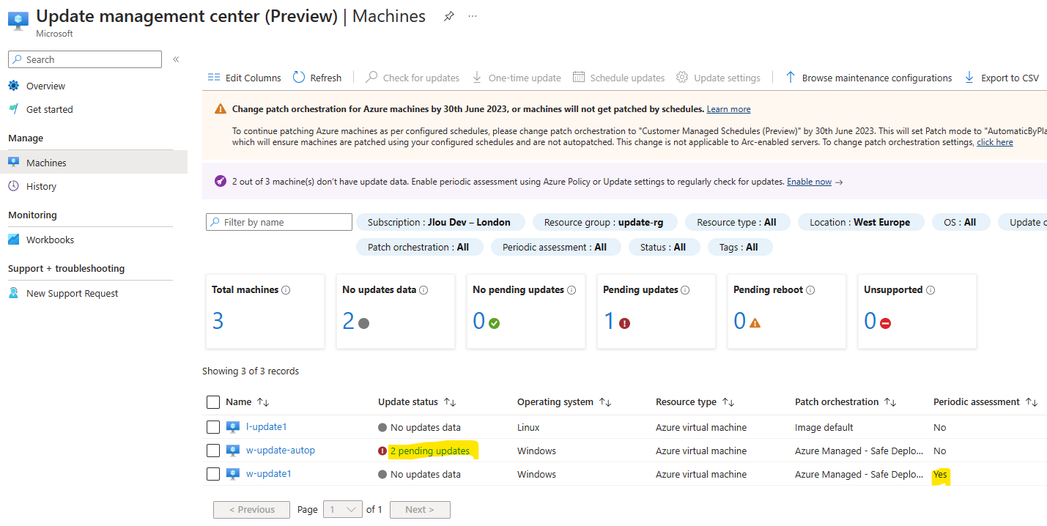The height and width of the screenshot is (526, 1047).
Task: Open the ellipsis more options menu
Action: pyautogui.click(x=473, y=16)
